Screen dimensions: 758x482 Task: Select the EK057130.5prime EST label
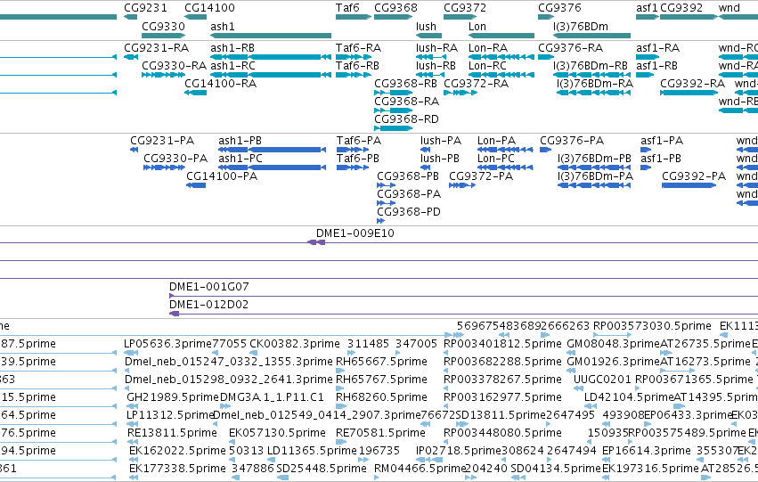tap(278, 433)
